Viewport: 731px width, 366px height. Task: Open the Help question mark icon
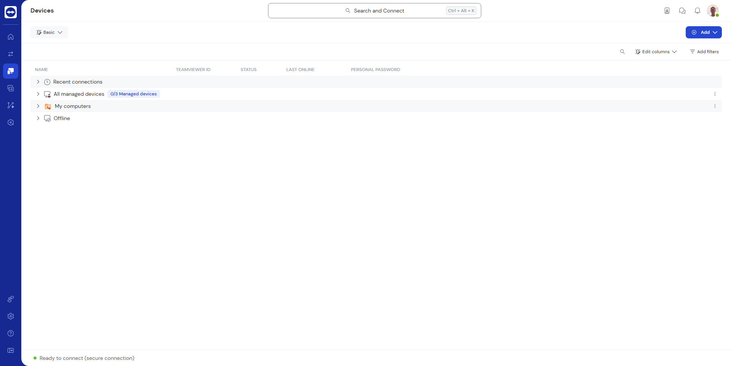[x=11, y=333]
